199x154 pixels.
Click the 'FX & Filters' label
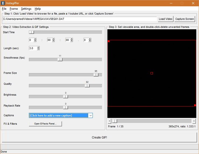click(10, 124)
